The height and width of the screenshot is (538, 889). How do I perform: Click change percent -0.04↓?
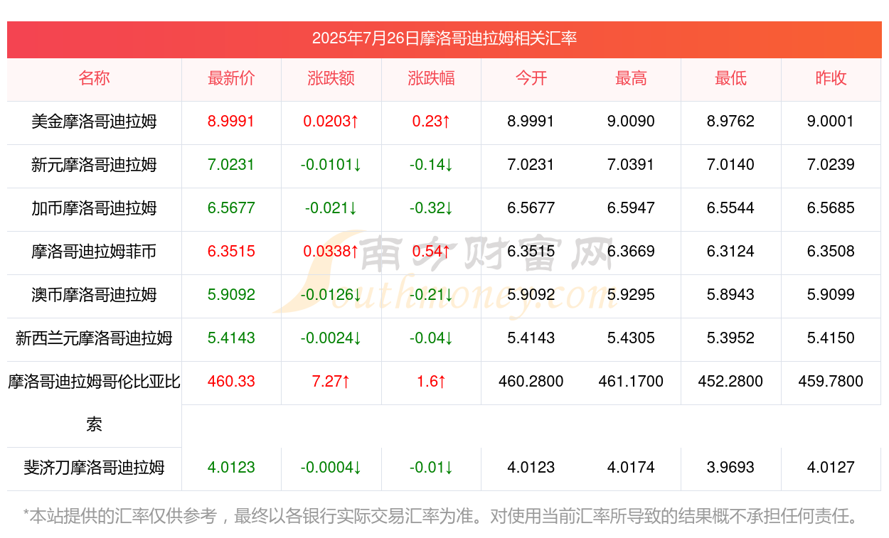click(x=431, y=338)
